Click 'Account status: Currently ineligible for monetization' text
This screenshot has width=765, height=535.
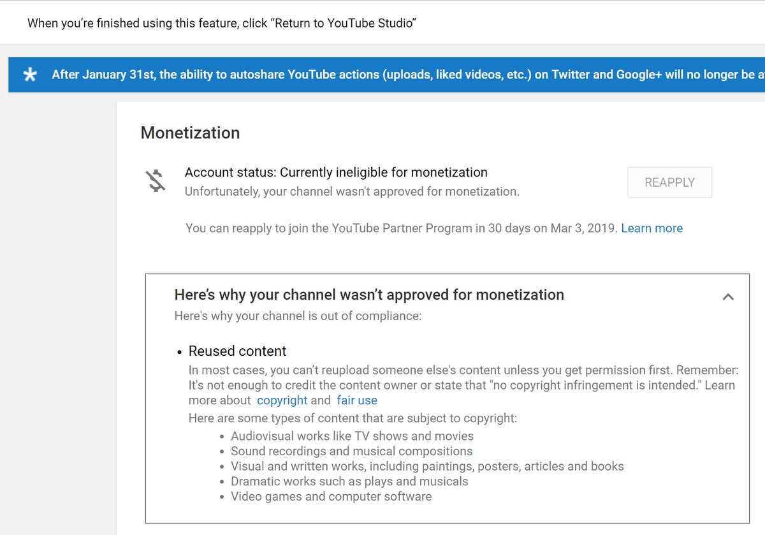336,172
